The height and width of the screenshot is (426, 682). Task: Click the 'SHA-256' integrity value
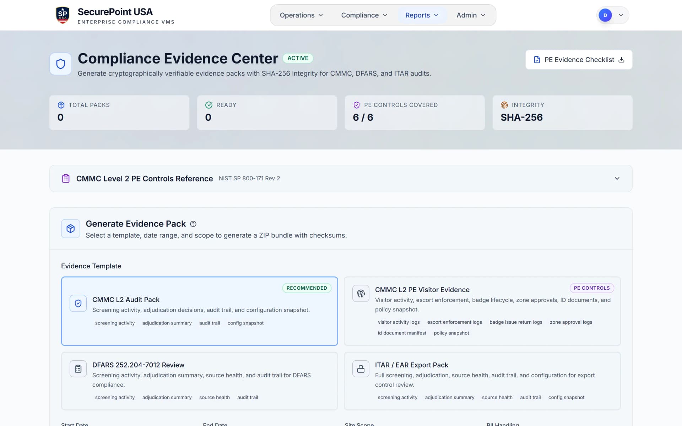point(521,118)
